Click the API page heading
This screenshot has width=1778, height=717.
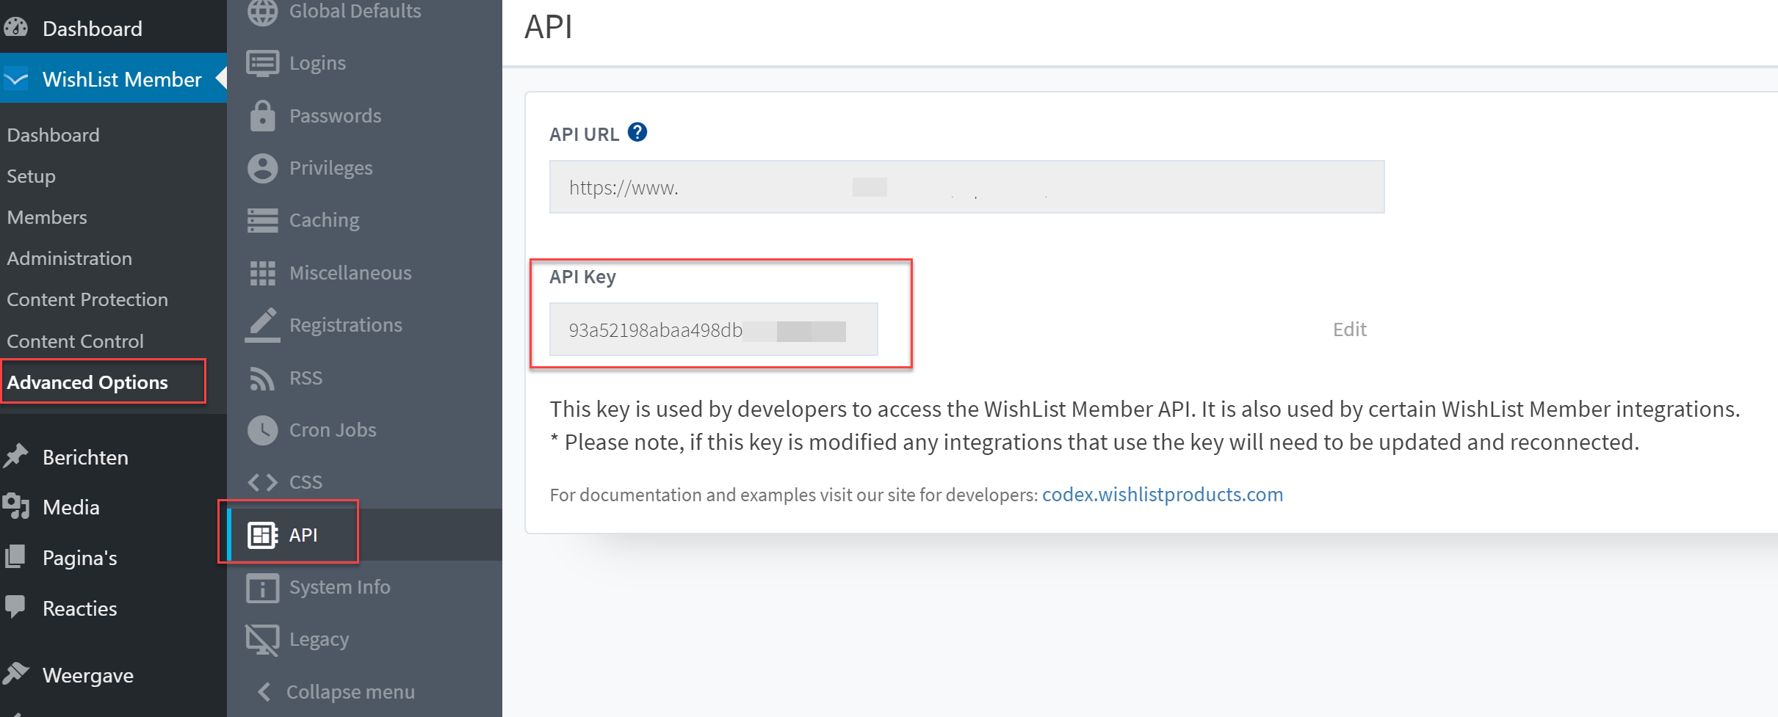tap(548, 26)
